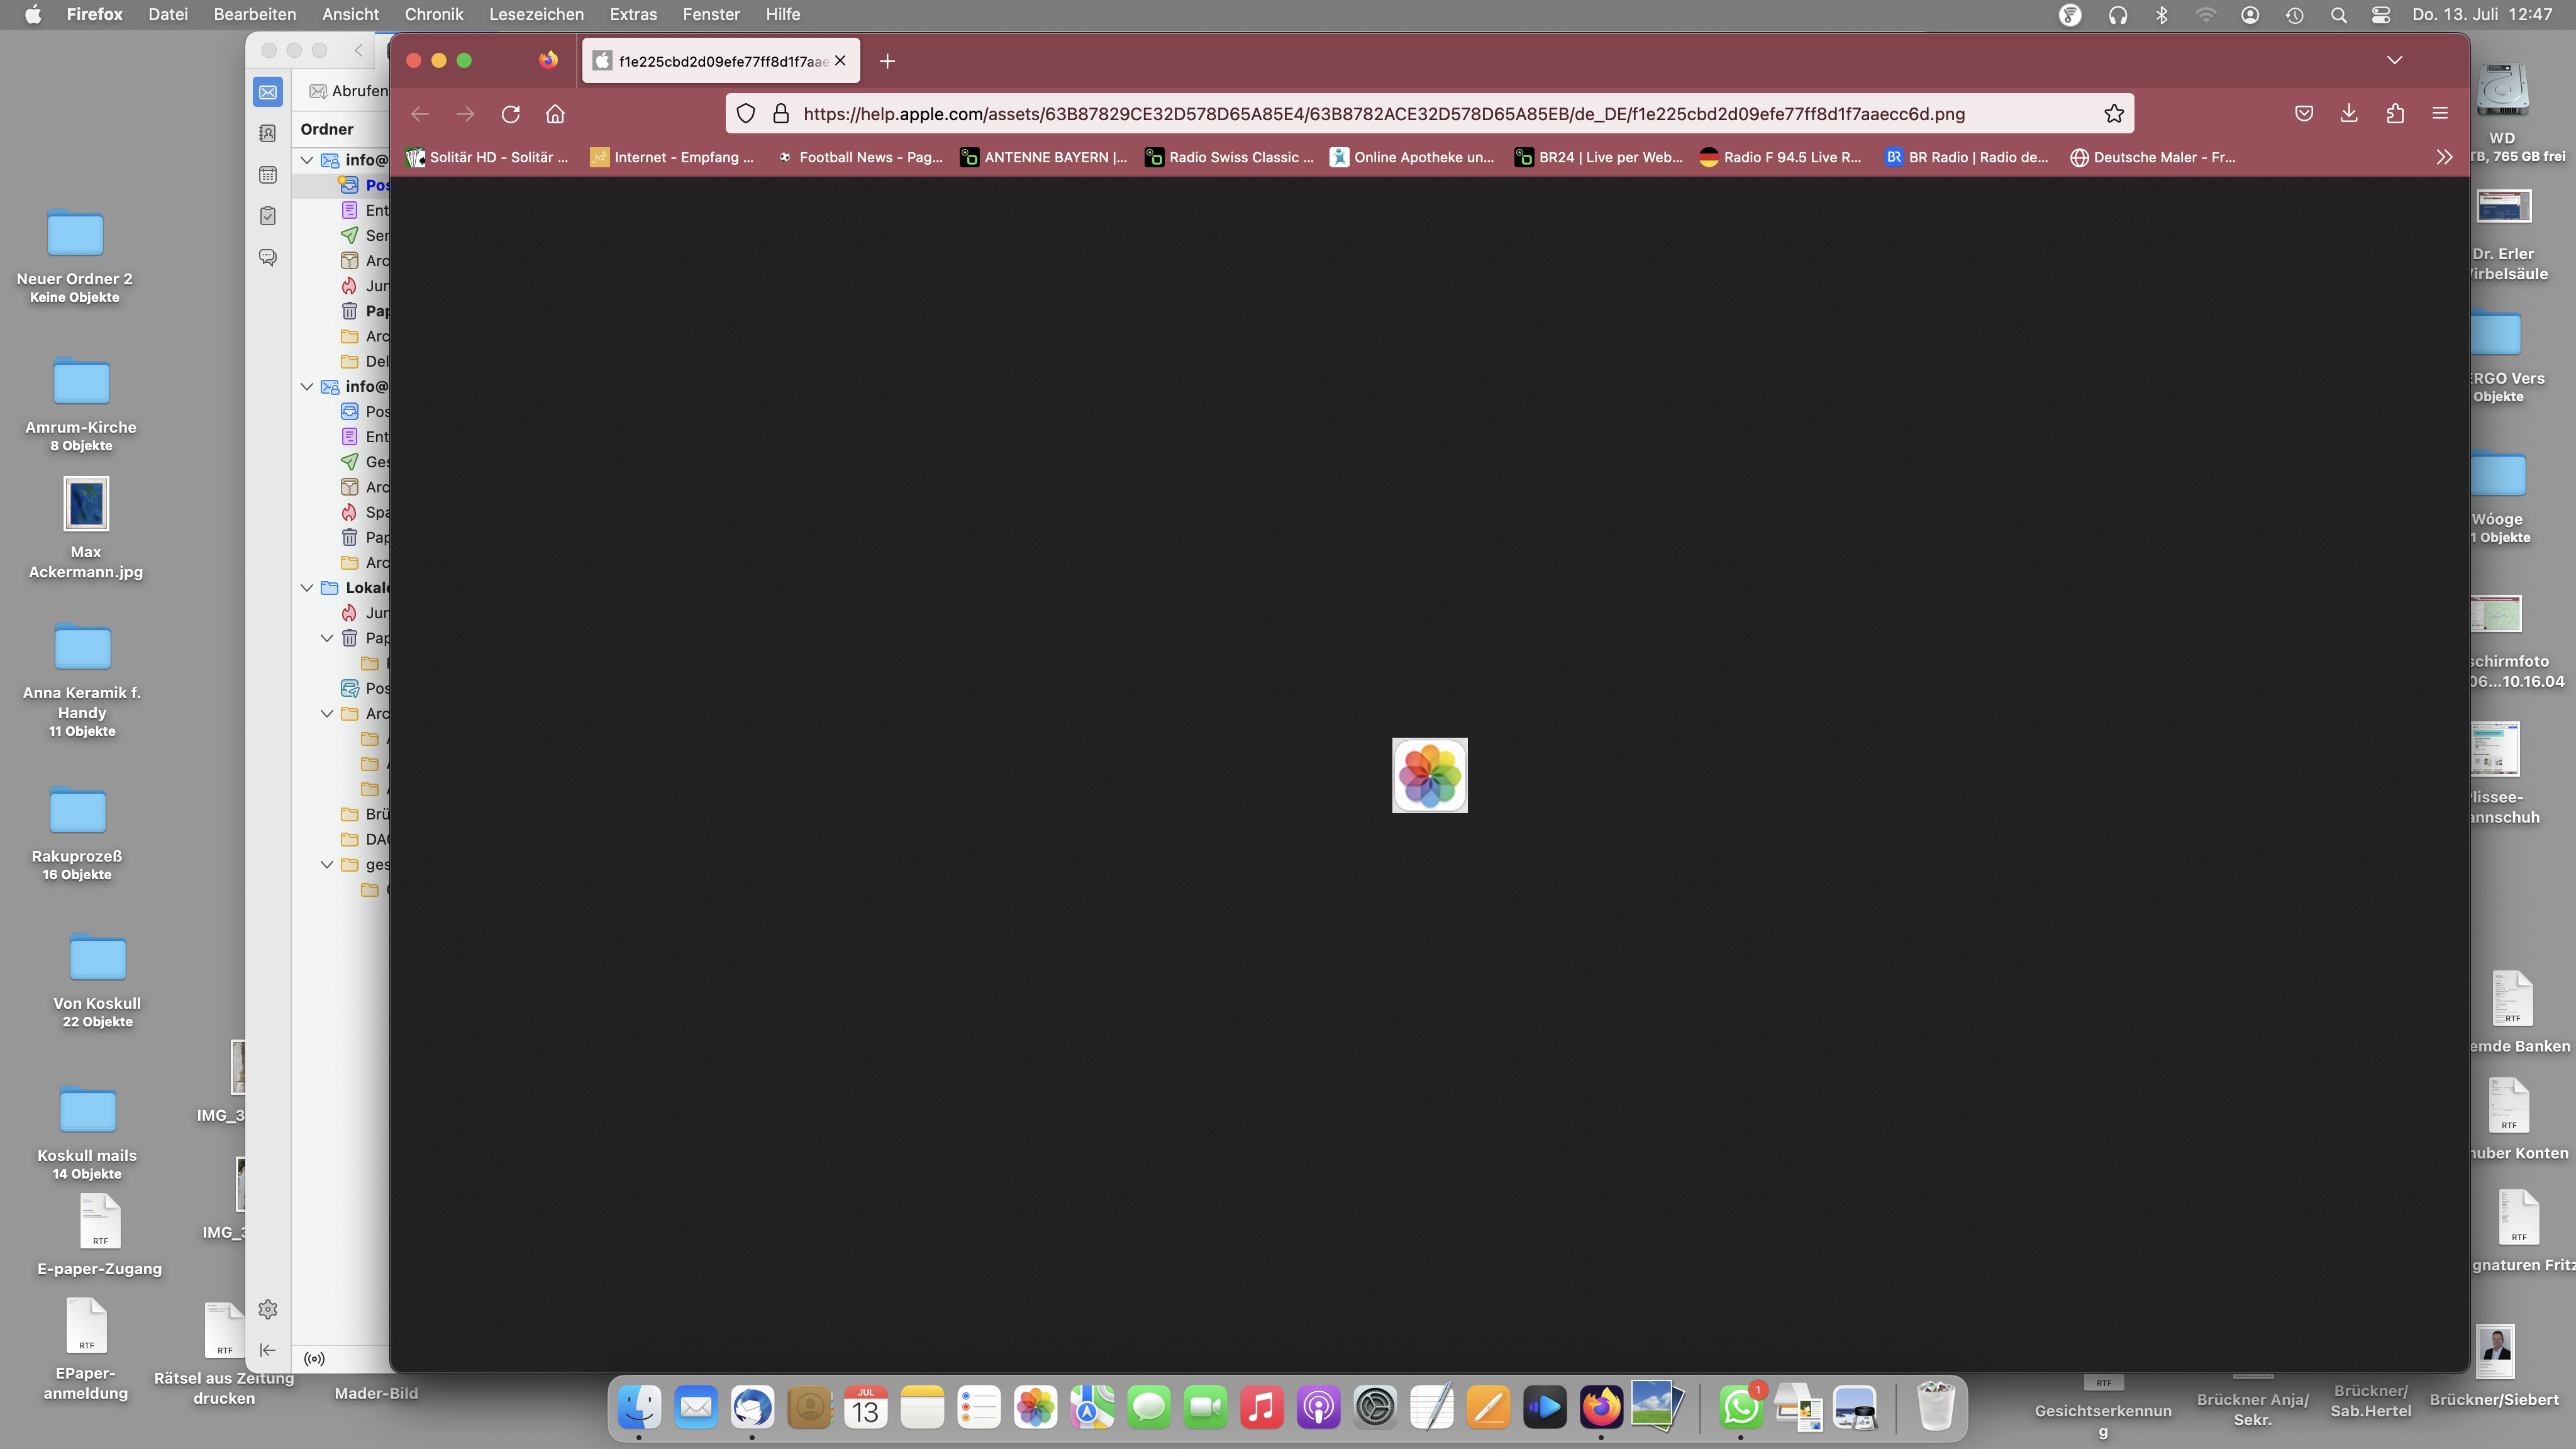Image resolution: width=2576 pixels, height=1449 pixels.
Task: Open the list all tabs dropdown arrow
Action: pyautogui.click(x=2394, y=60)
